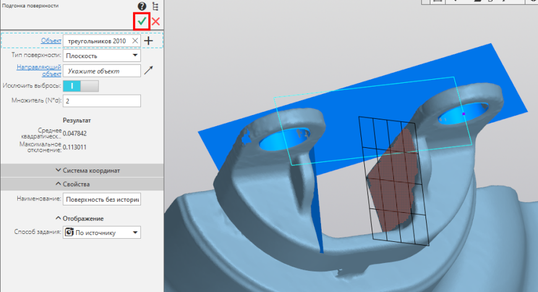Collapse the Отображение section
The height and width of the screenshot is (292, 538).
(x=80, y=218)
